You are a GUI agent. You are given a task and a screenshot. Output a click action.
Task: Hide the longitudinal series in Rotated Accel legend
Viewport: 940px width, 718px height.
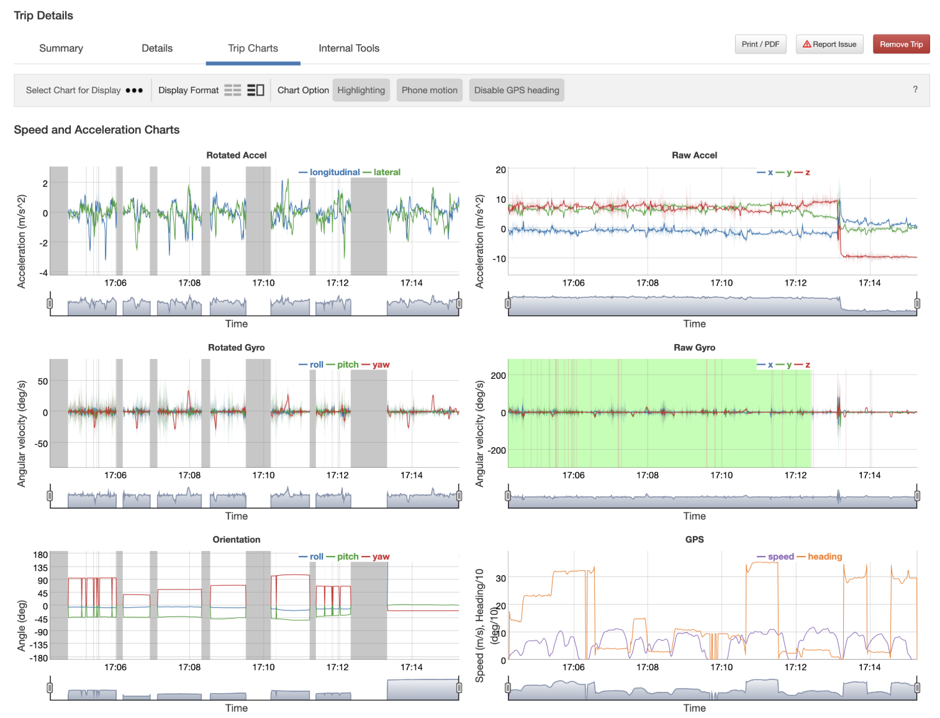pos(335,172)
